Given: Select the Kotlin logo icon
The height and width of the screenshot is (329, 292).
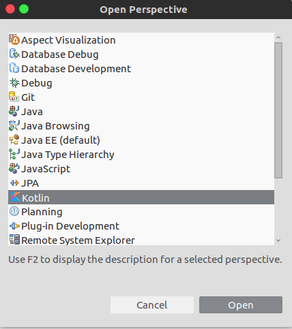Looking at the screenshot, I should [x=15, y=197].
